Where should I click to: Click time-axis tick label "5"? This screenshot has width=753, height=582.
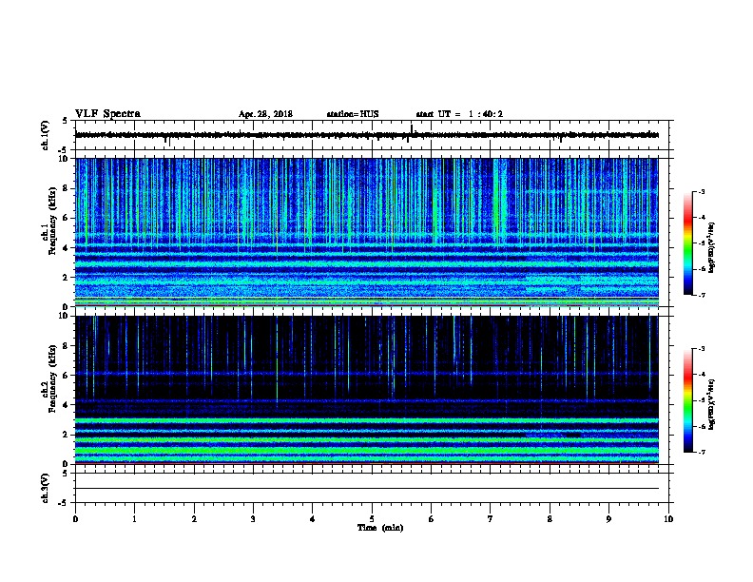[372, 519]
